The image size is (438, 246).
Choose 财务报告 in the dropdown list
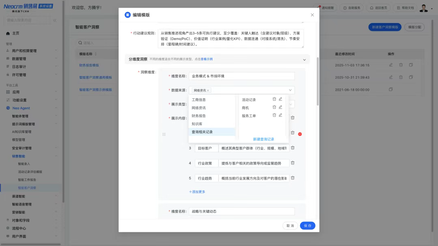[x=199, y=116]
